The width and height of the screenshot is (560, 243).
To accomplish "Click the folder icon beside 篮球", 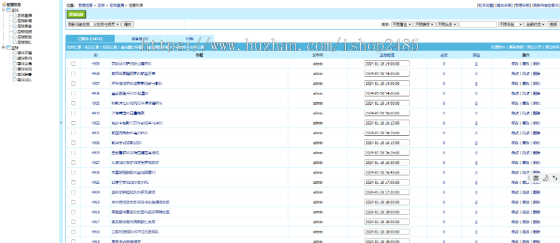I will pyautogui.click(x=9, y=47).
